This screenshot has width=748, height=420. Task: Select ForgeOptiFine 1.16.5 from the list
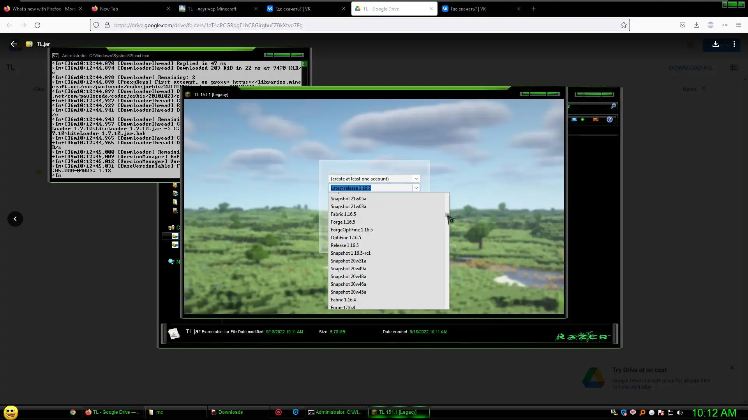point(351,230)
